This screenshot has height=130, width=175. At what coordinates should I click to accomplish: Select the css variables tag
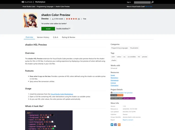(x=132, y=57)
